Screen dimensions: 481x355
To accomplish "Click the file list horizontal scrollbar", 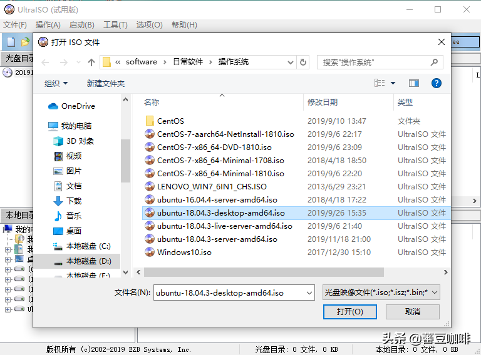I will pos(264,272).
